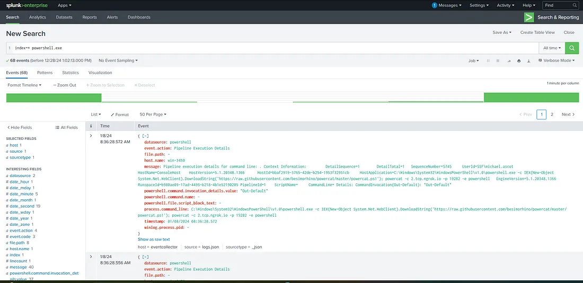The image size is (583, 283).
Task: Open the Save As dropdown
Action: (x=502, y=32)
